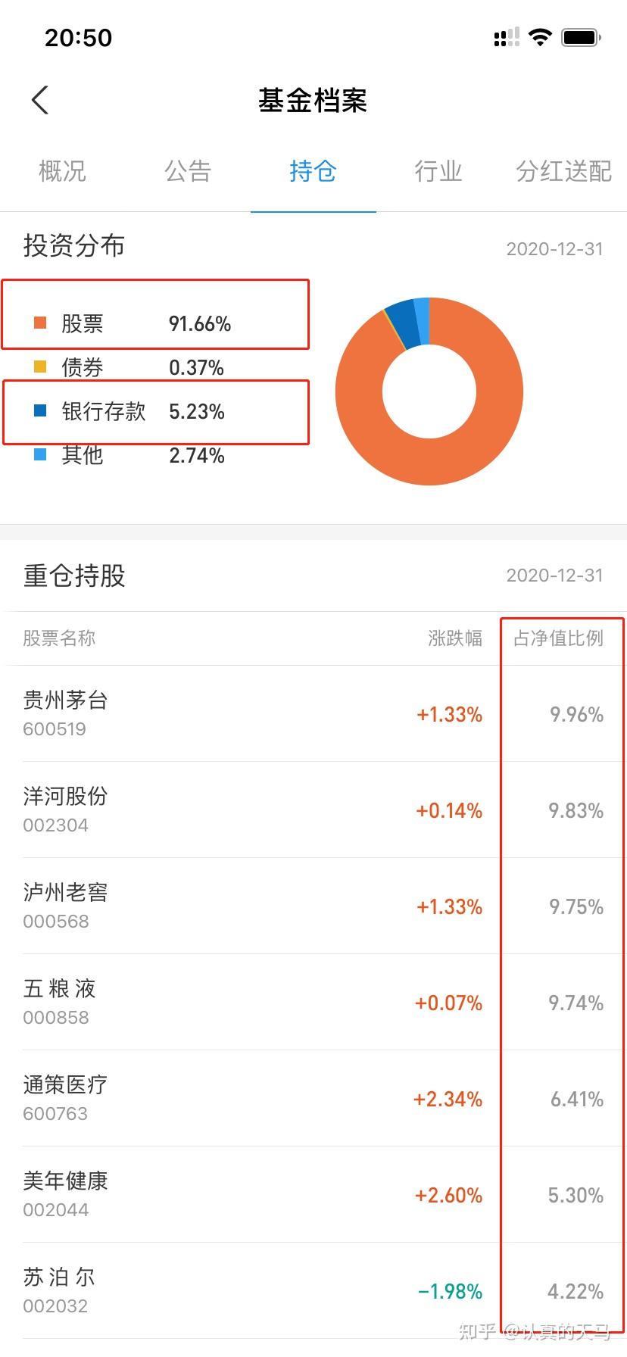Viewport: 627px width, 1357px height.
Task: Tap the back arrow icon
Action: (x=40, y=100)
